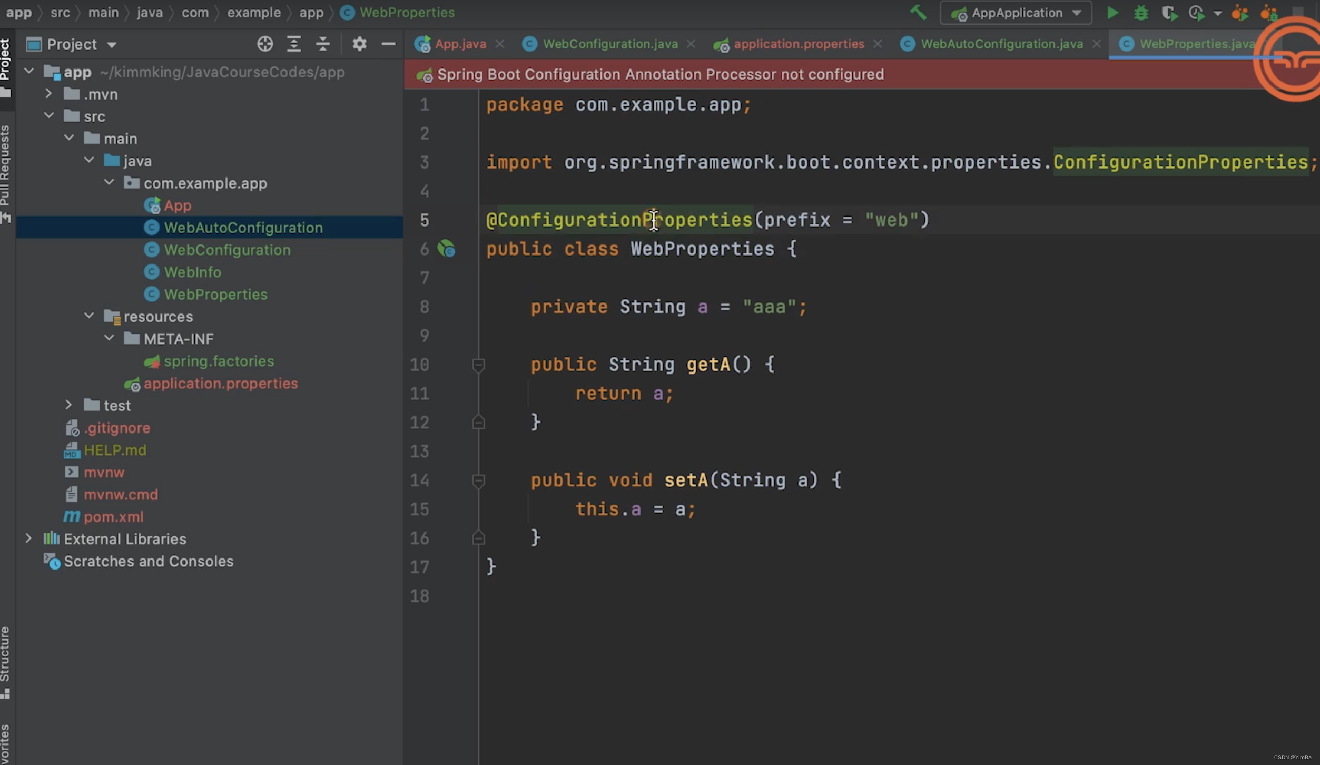Fold the setA method at line 14
Screen dimensions: 1320x765
(x=478, y=480)
